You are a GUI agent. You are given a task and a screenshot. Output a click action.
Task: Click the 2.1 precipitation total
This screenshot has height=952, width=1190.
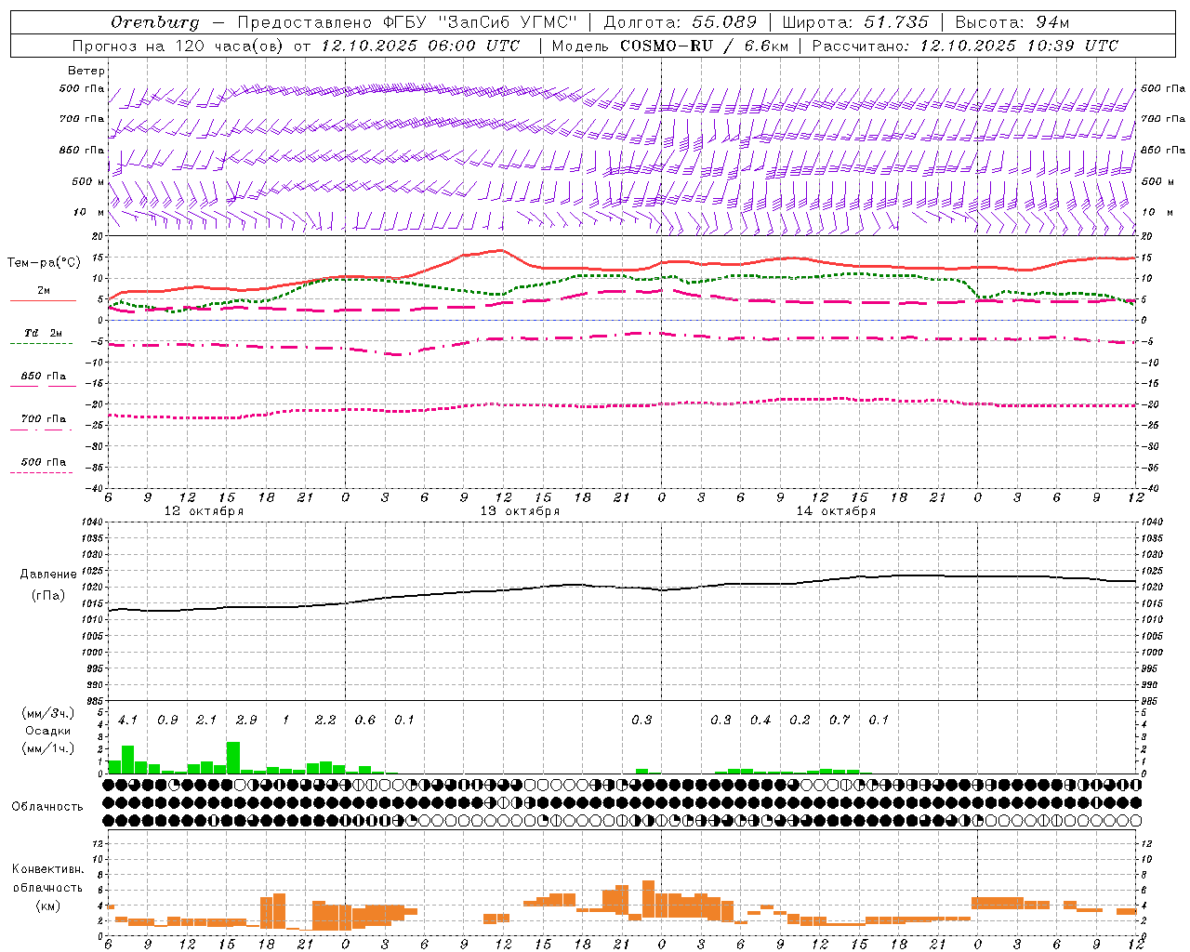[x=206, y=720]
